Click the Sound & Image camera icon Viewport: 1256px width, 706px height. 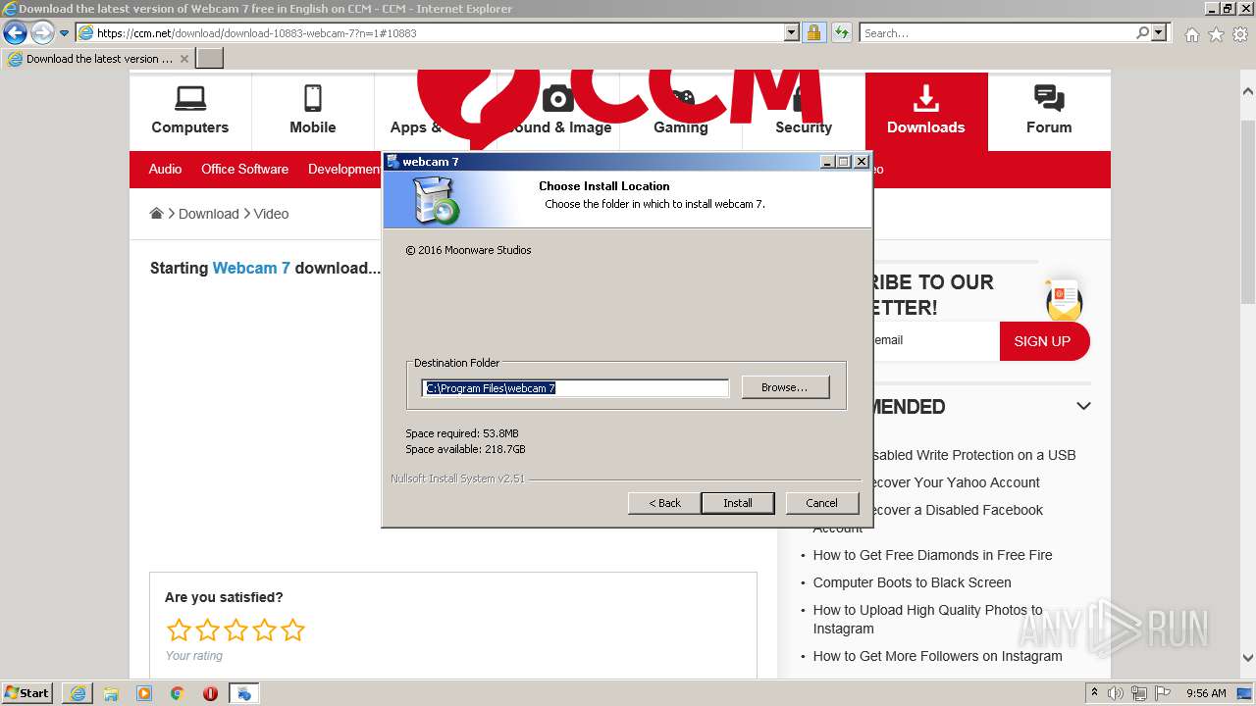click(558, 98)
